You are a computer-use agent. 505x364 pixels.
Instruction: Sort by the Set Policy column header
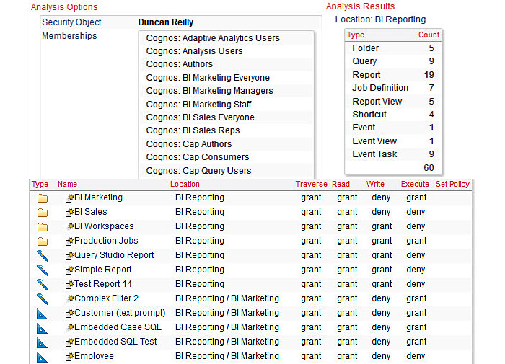pyautogui.click(x=452, y=184)
